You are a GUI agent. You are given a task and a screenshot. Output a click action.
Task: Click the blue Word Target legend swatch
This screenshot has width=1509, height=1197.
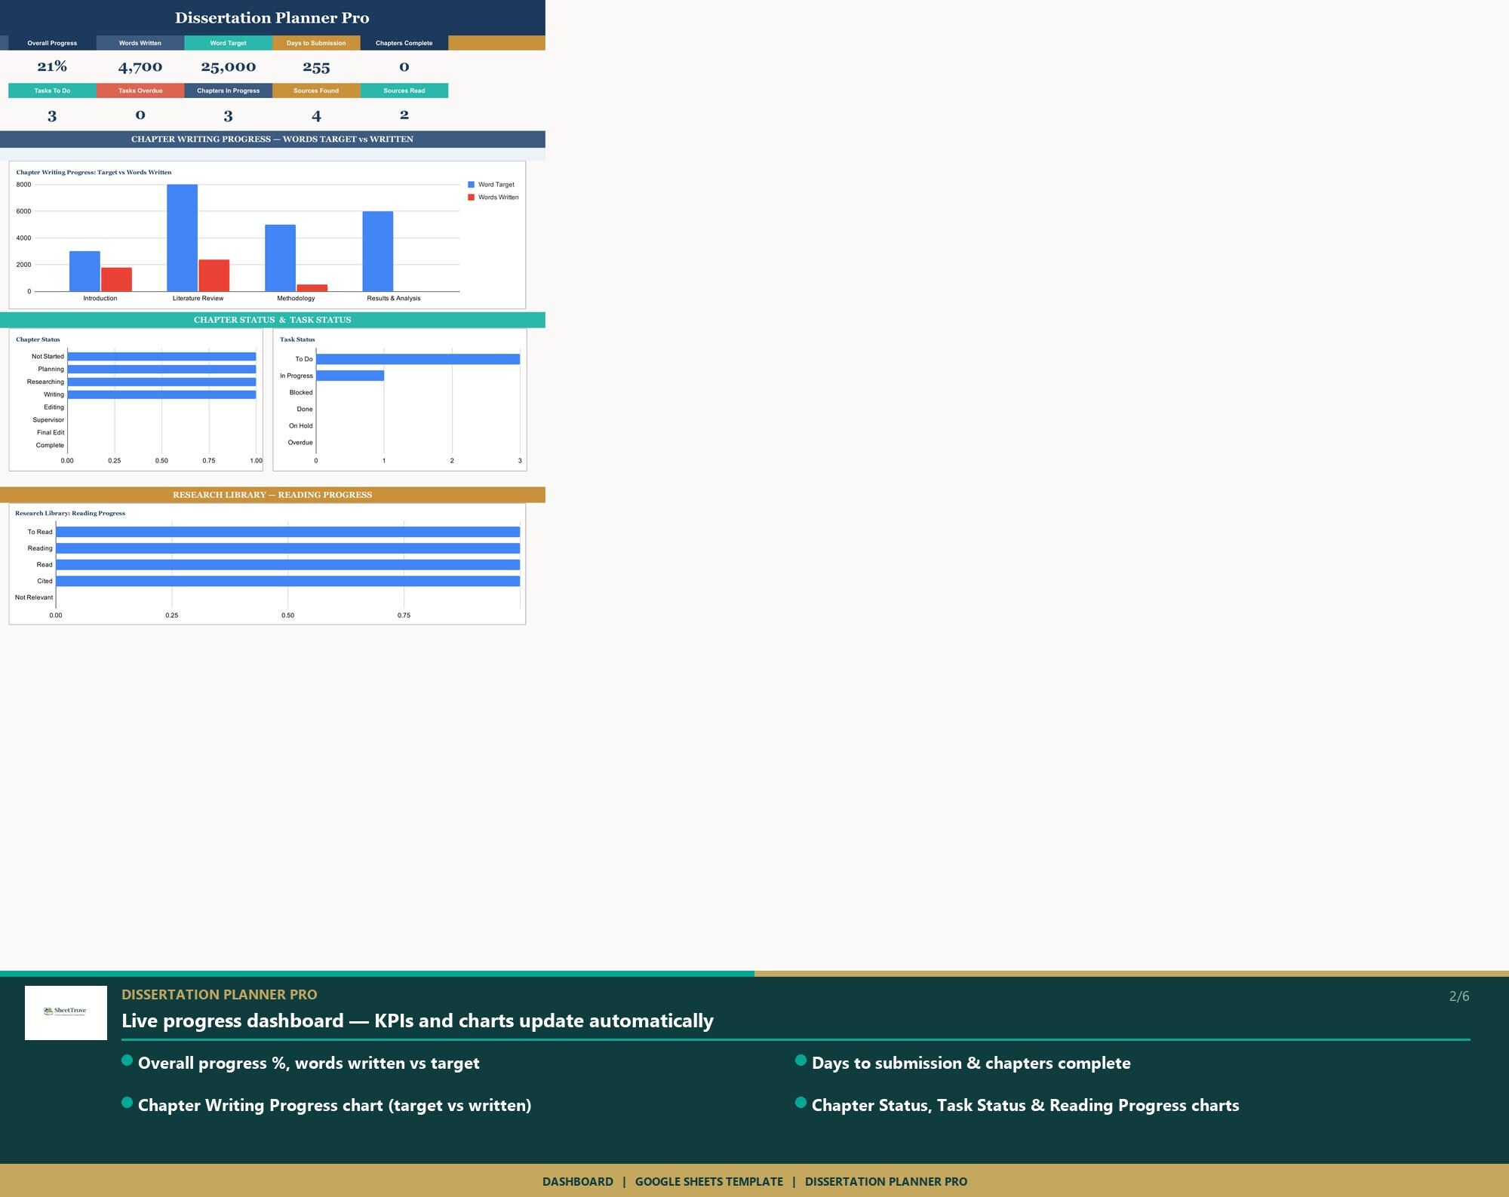click(471, 185)
